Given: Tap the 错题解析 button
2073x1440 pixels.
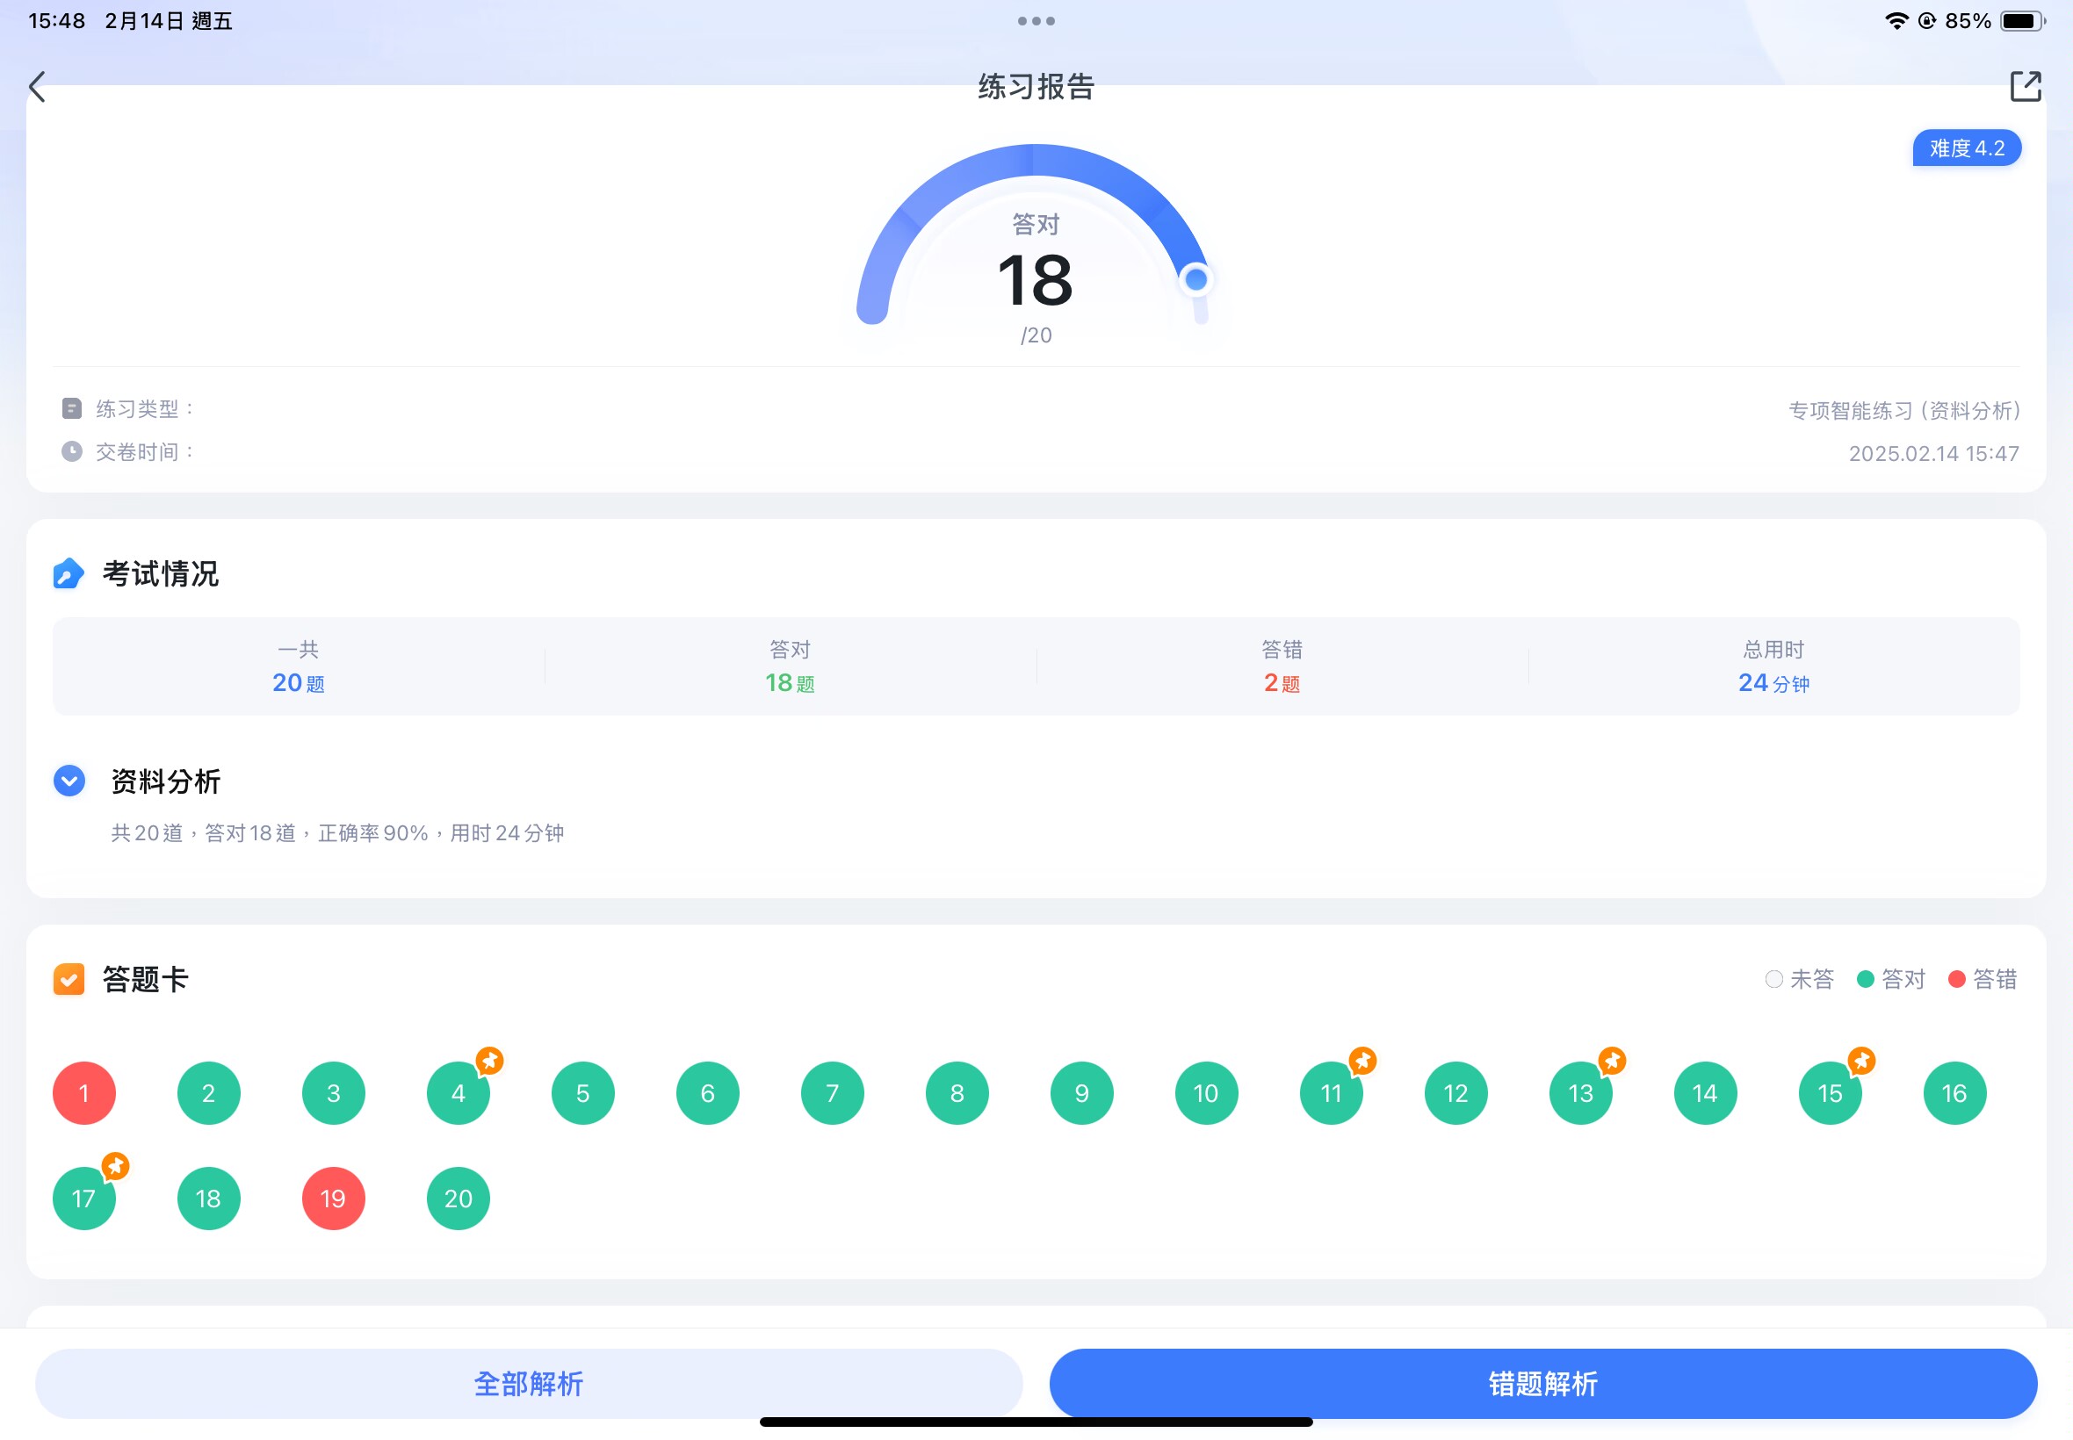Looking at the screenshot, I should pos(1542,1382).
